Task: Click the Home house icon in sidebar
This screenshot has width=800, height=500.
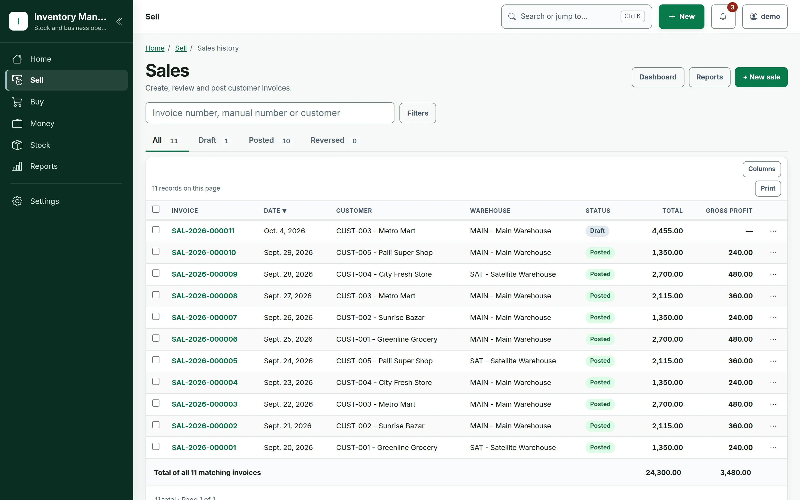Action: click(17, 59)
